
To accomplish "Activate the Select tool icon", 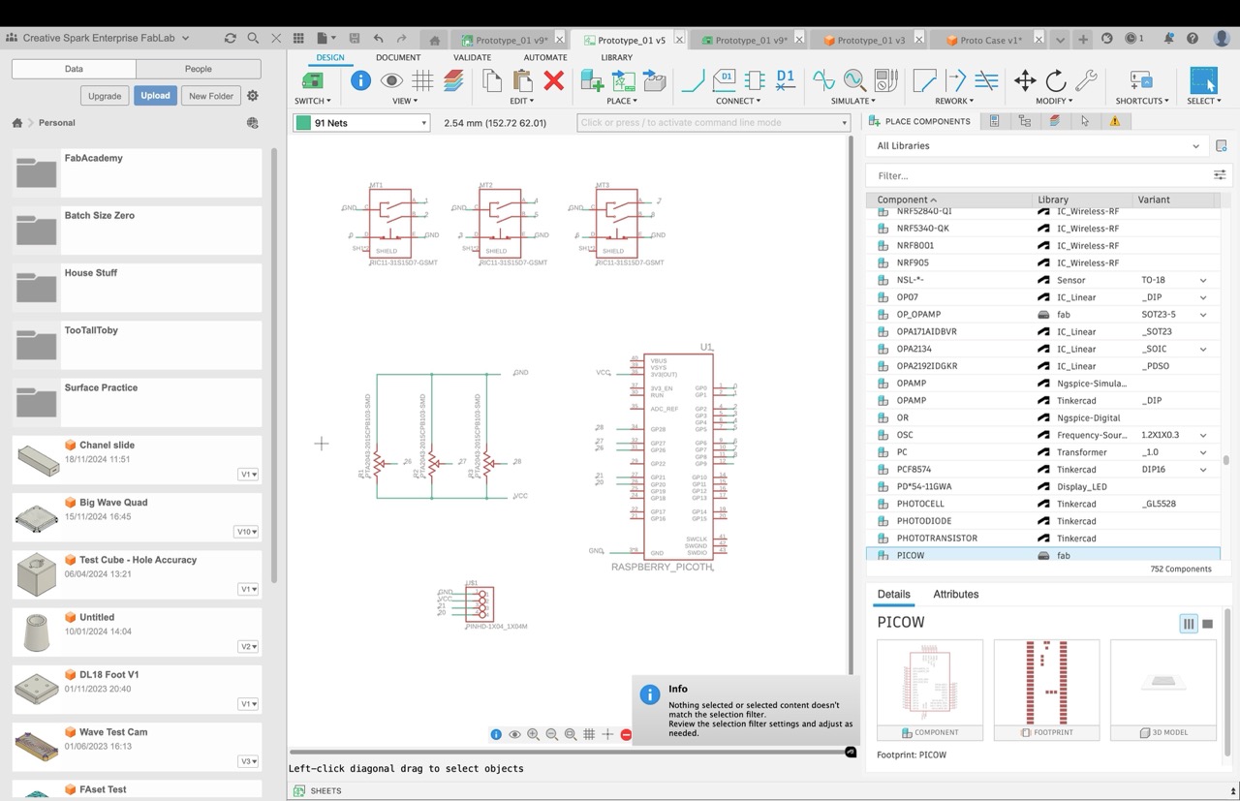I will click(1203, 80).
